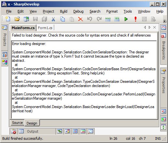
Task: Open the Window menu
Action: coord(144,11)
